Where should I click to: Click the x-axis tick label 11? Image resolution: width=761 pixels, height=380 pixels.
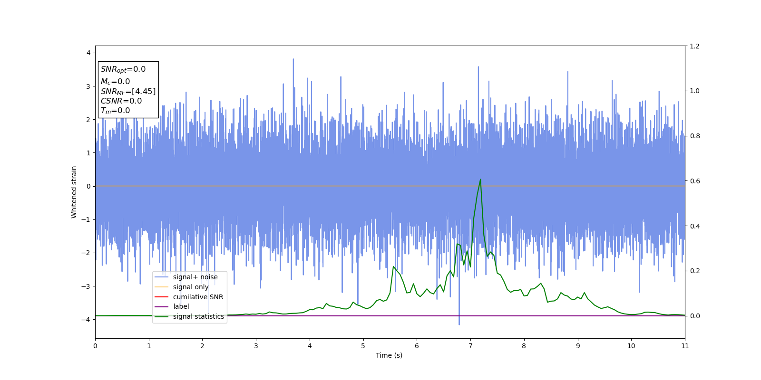coord(685,346)
